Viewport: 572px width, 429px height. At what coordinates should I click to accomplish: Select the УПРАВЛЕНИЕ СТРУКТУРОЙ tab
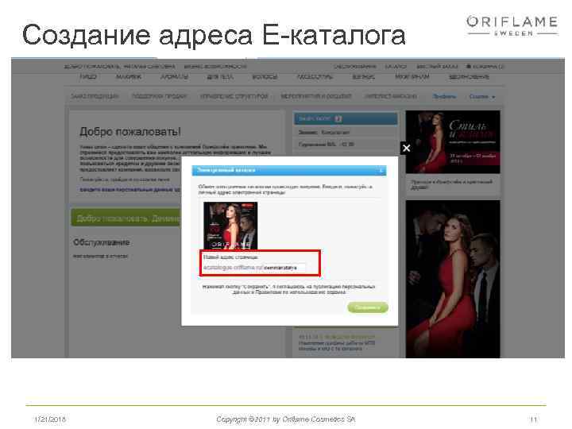point(234,96)
